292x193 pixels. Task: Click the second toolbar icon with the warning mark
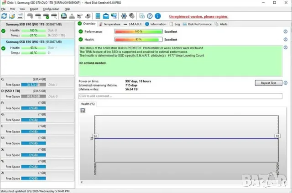(12, 16)
